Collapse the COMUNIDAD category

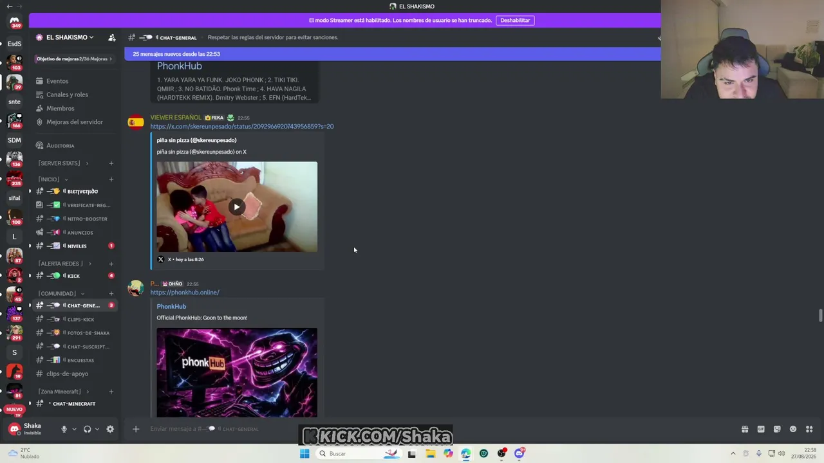[61, 293]
